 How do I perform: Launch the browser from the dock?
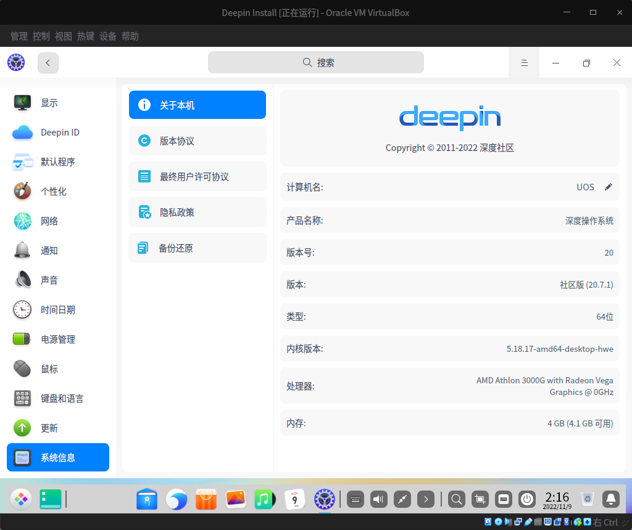pyautogui.click(x=177, y=499)
